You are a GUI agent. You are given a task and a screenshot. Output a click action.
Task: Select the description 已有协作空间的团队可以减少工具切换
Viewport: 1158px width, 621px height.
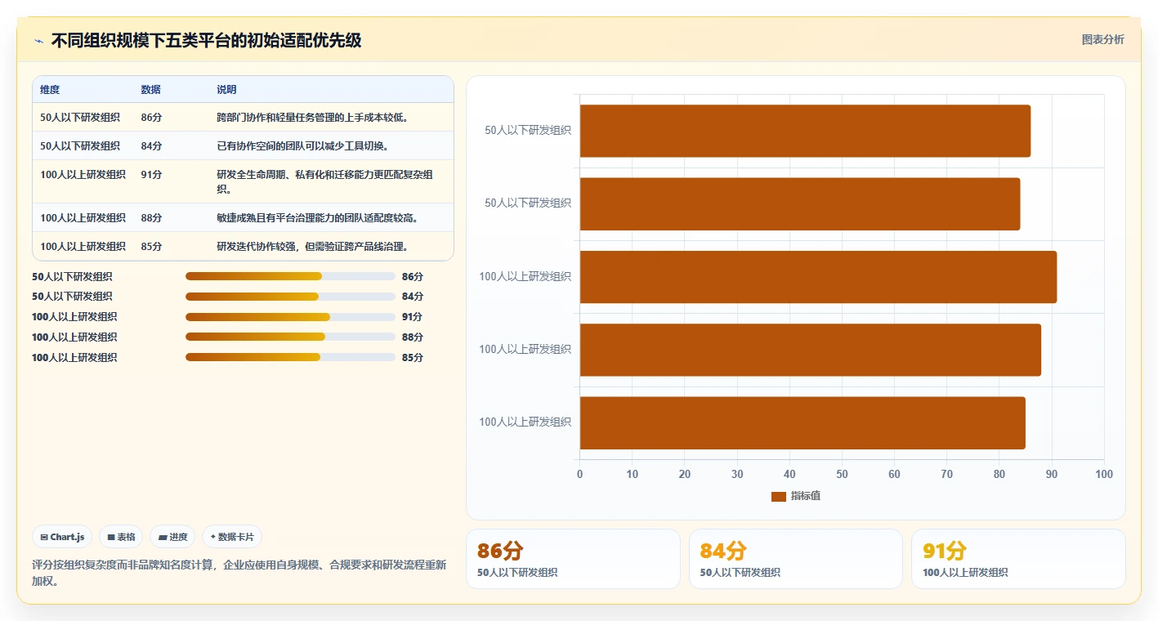302,146
